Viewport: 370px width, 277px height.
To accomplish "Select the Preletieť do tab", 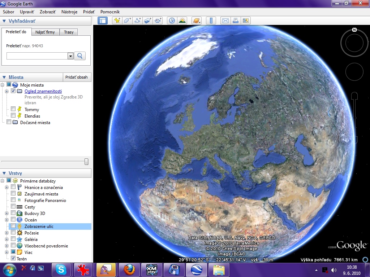I will coord(16,32).
